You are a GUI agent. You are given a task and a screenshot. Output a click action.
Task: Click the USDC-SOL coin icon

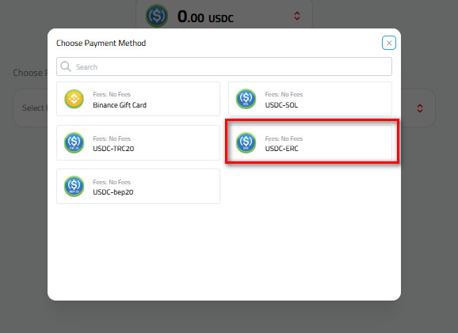[x=246, y=99]
